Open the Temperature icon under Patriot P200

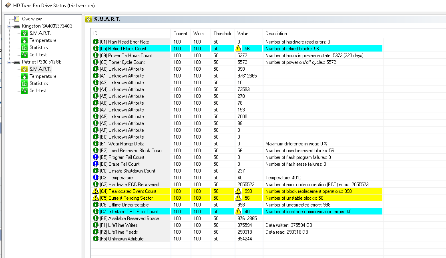click(24, 76)
